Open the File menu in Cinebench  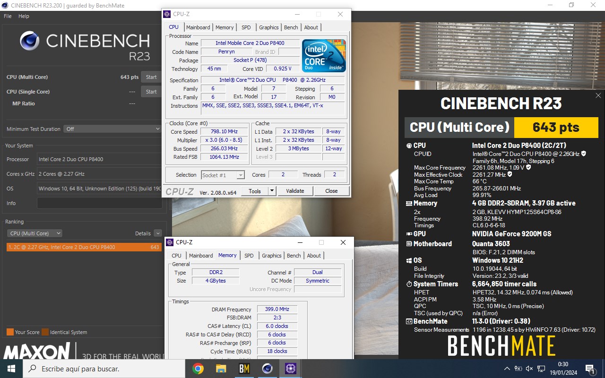(x=8, y=16)
